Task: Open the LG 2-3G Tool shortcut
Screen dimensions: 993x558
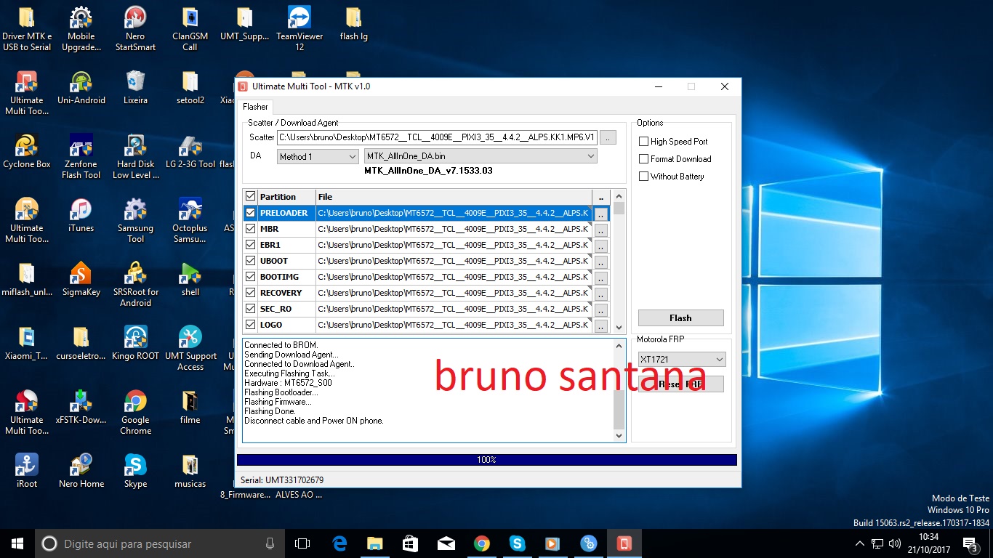Action: (190, 152)
